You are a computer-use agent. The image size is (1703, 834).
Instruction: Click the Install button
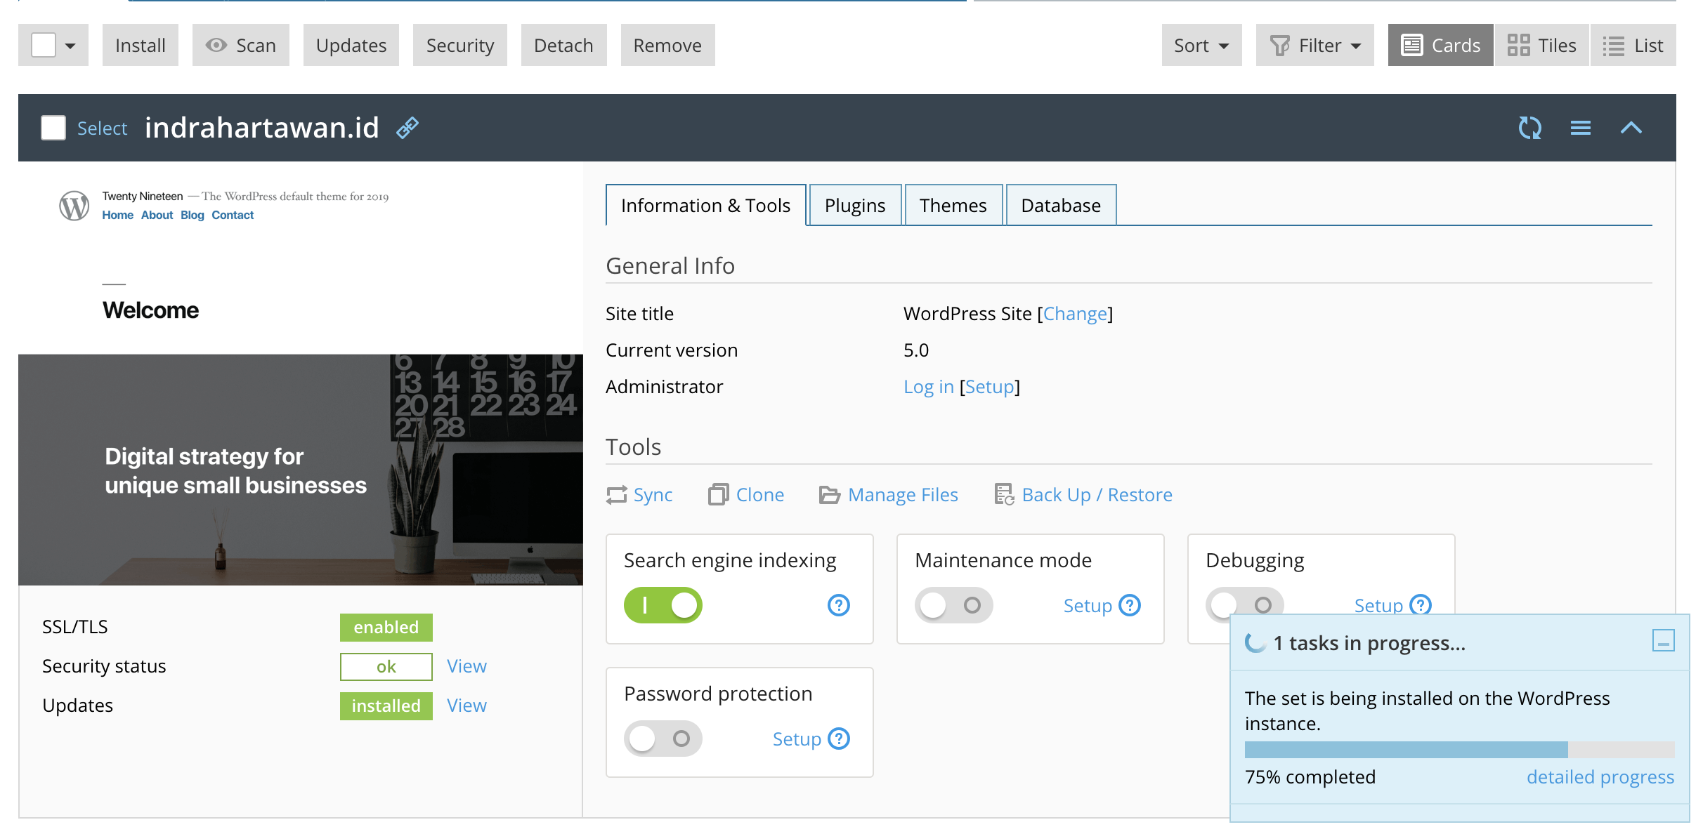tap(141, 46)
